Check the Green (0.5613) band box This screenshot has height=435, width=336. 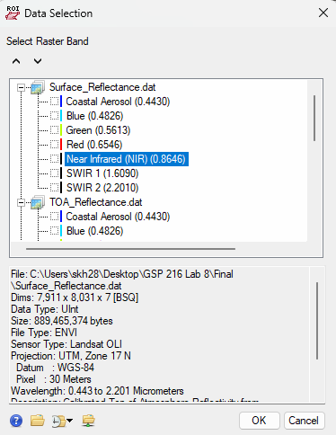(x=55, y=130)
